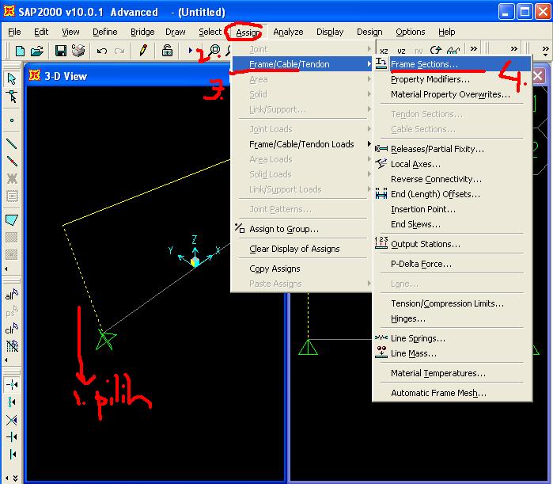Expand the Frame/Cable/Tendon Loads submenu arrow
Image resolution: width=553 pixels, height=484 pixels.
[x=369, y=143]
